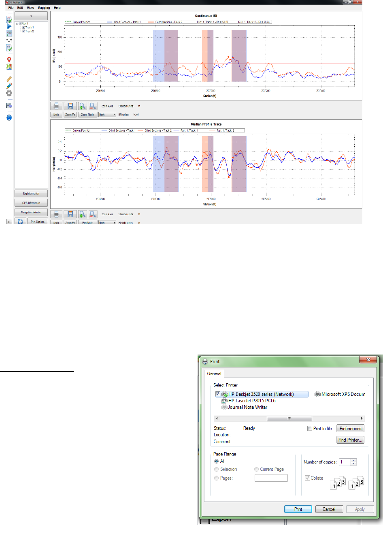Screen dimensions: 383x551
Task: Open the Edit menu
Action: (20, 8)
